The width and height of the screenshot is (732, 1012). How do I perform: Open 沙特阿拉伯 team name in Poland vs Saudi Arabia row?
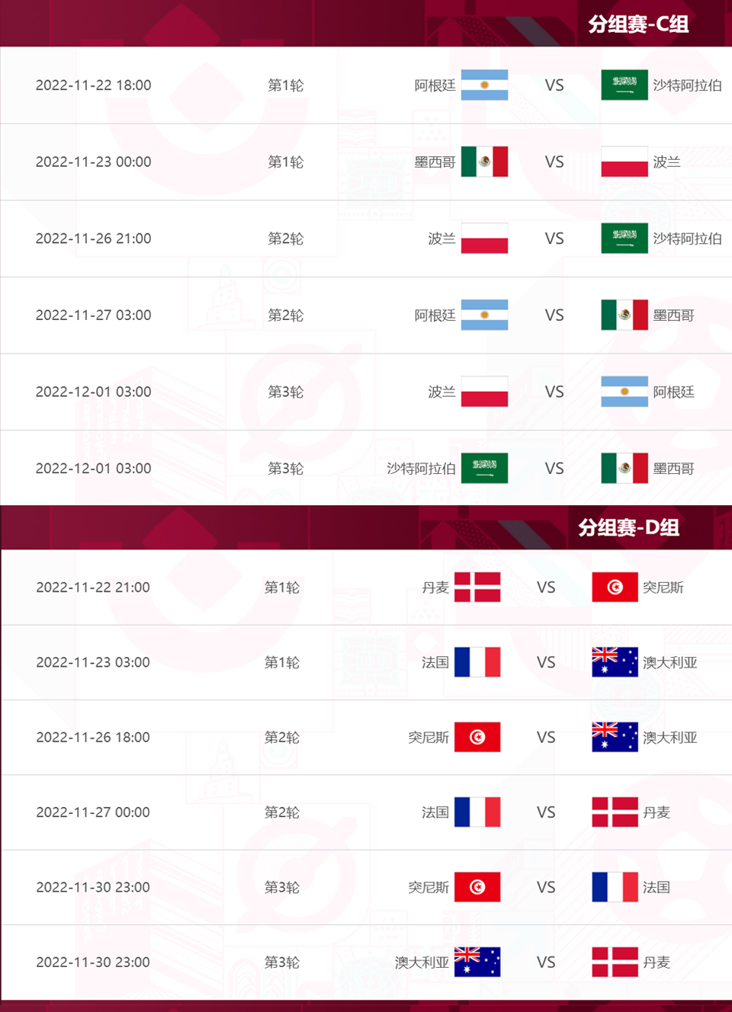coord(687,239)
